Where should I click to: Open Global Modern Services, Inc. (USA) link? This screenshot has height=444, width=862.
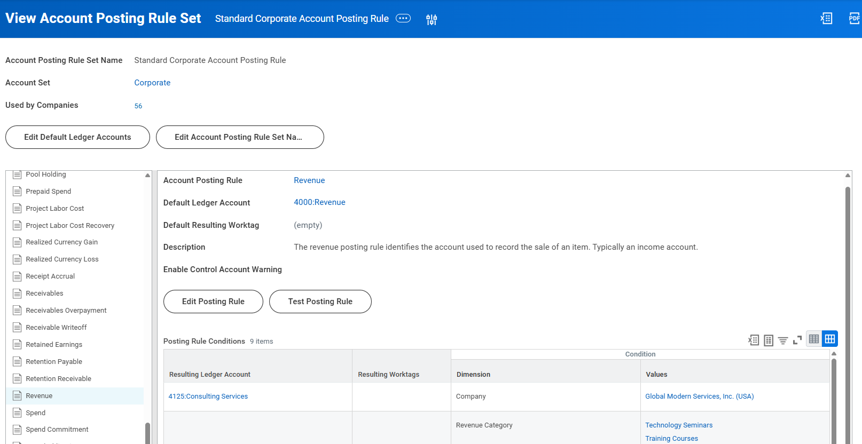pos(699,397)
